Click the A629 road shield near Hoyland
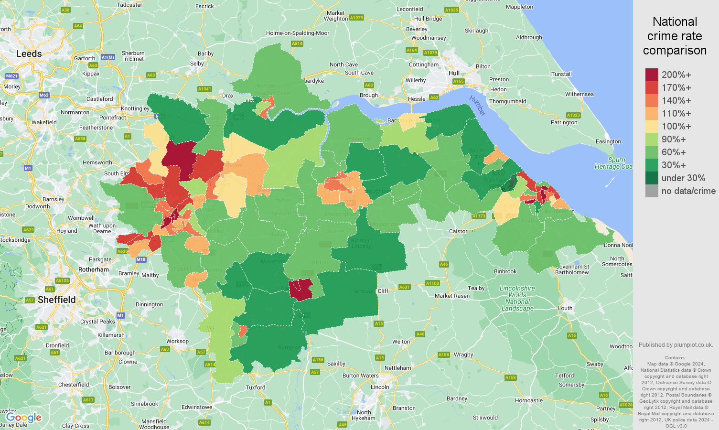Image resolution: width=719 pixels, height=430 pixels. click(x=29, y=230)
